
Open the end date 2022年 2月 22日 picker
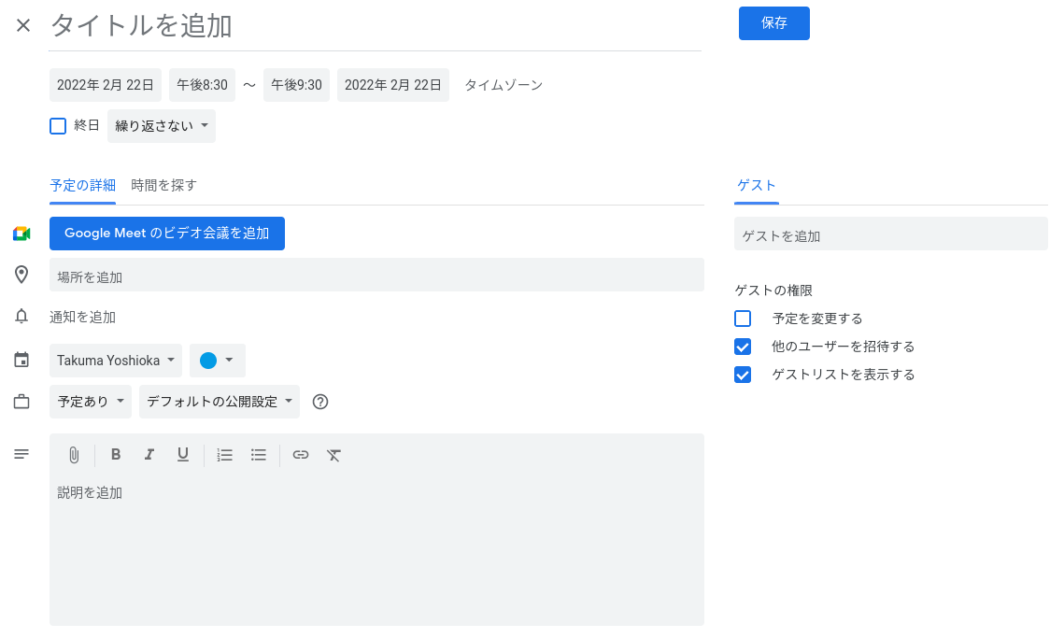click(x=393, y=85)
